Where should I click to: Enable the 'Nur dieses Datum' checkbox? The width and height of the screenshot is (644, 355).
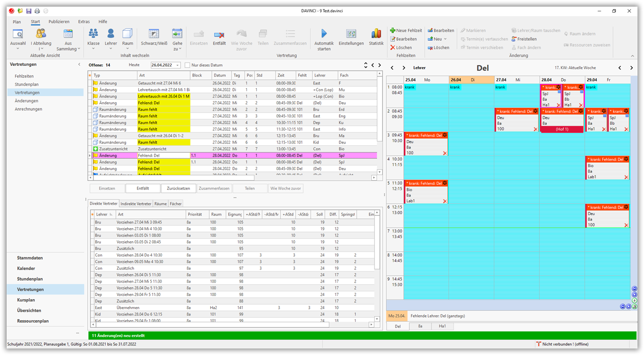188,65
